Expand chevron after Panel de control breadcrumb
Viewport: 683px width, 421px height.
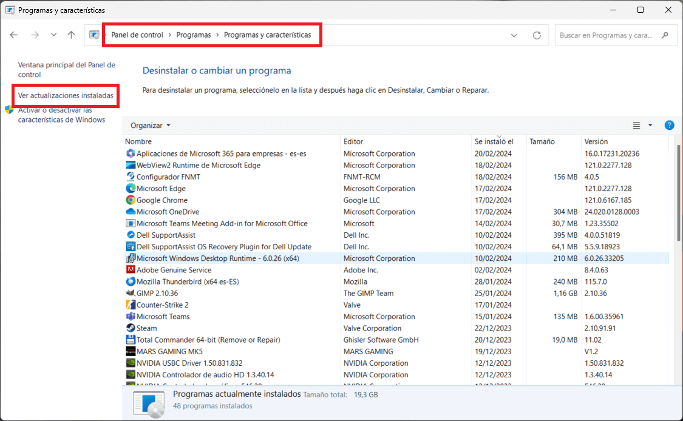point(169,35)
